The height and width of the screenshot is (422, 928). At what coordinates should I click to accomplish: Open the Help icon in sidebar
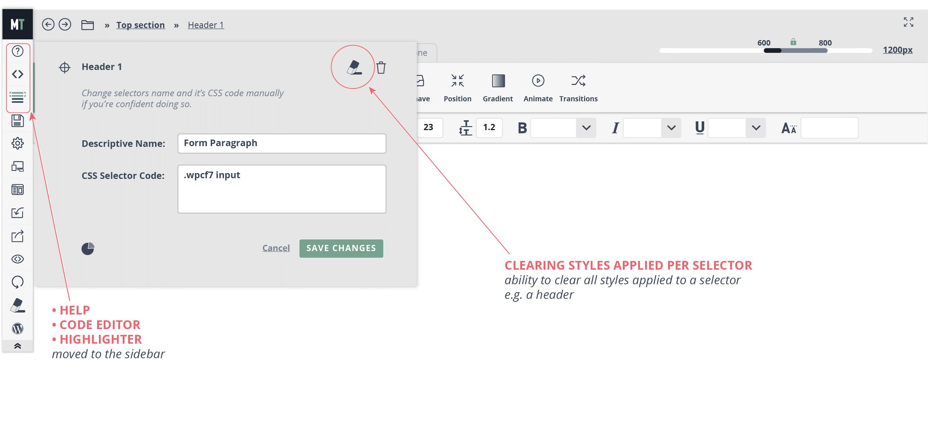[18, 51]
